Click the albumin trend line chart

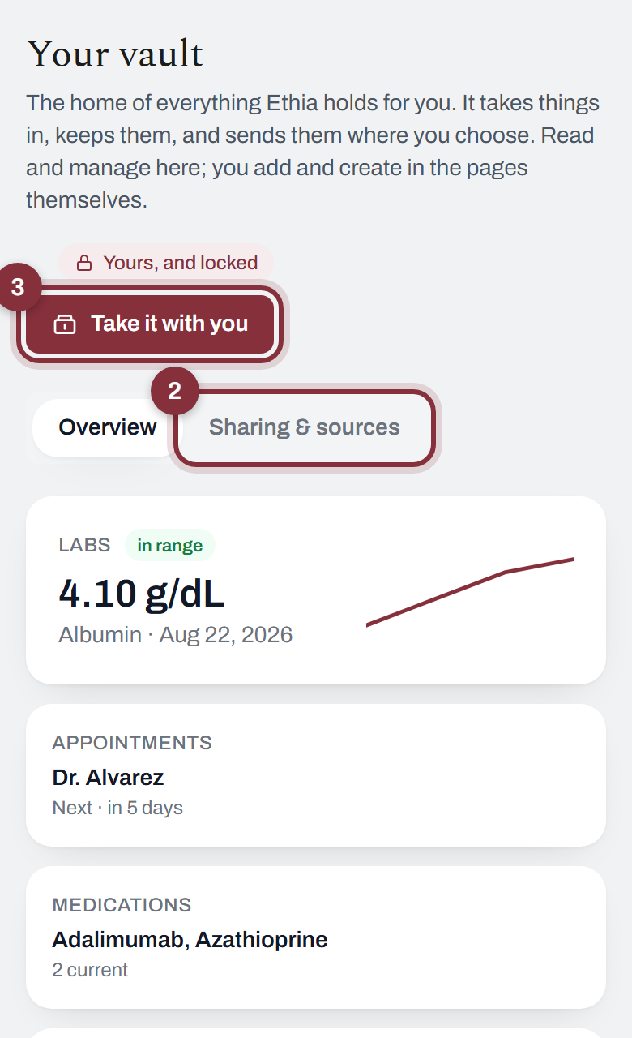pyautogui.click(x=470, y=591)
